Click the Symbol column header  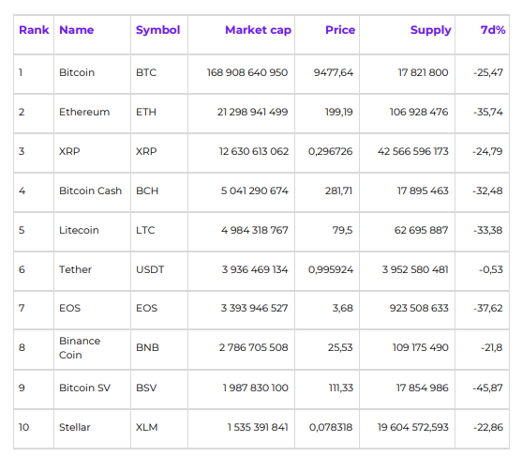pos(157,30)
